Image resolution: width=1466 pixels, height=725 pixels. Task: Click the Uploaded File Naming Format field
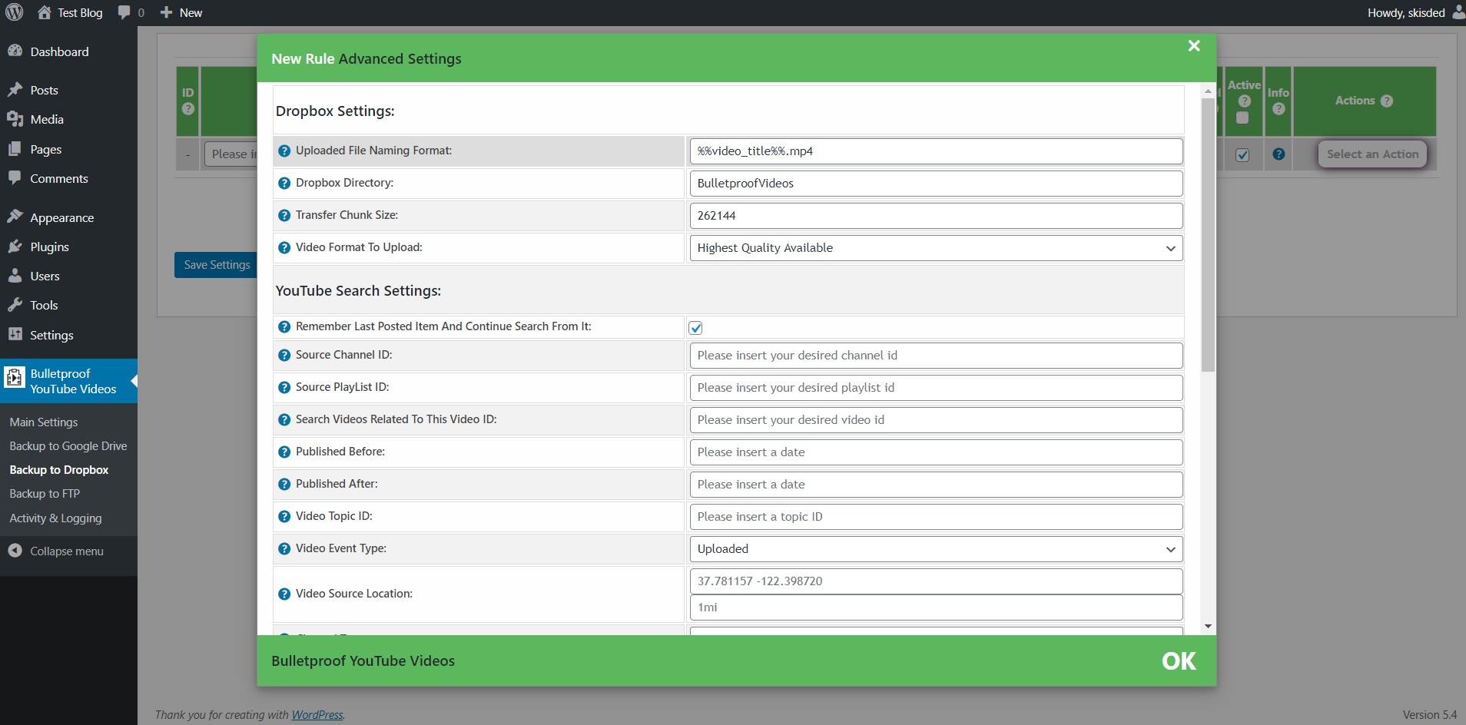pos(936,151)
